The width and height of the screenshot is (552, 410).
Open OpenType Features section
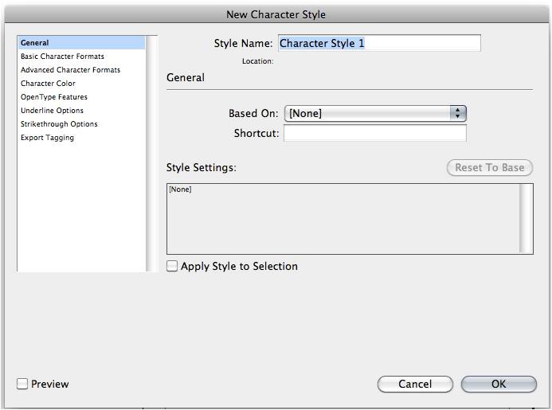coord(54,97)
